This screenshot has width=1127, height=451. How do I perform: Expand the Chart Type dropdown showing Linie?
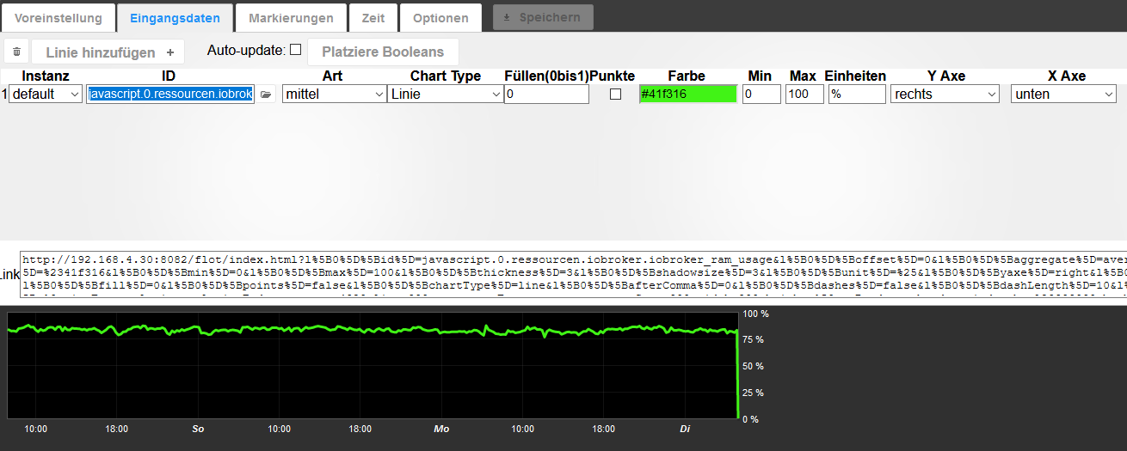point(445,94)
